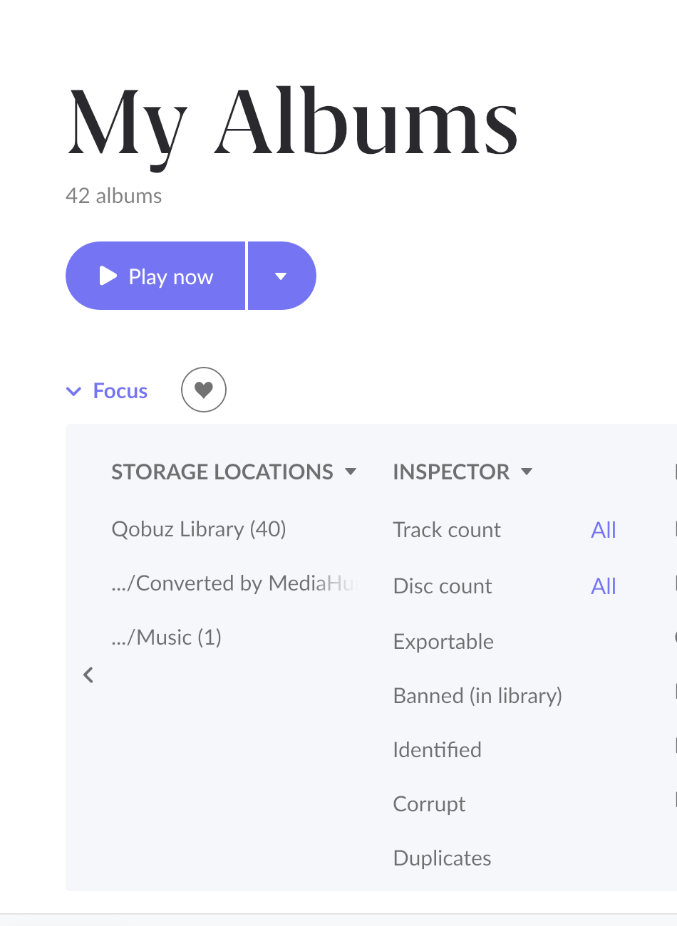Viewport: 677px width, 926px height.
Task: Click All next to Track count
Action: click(x=603, y=530)
